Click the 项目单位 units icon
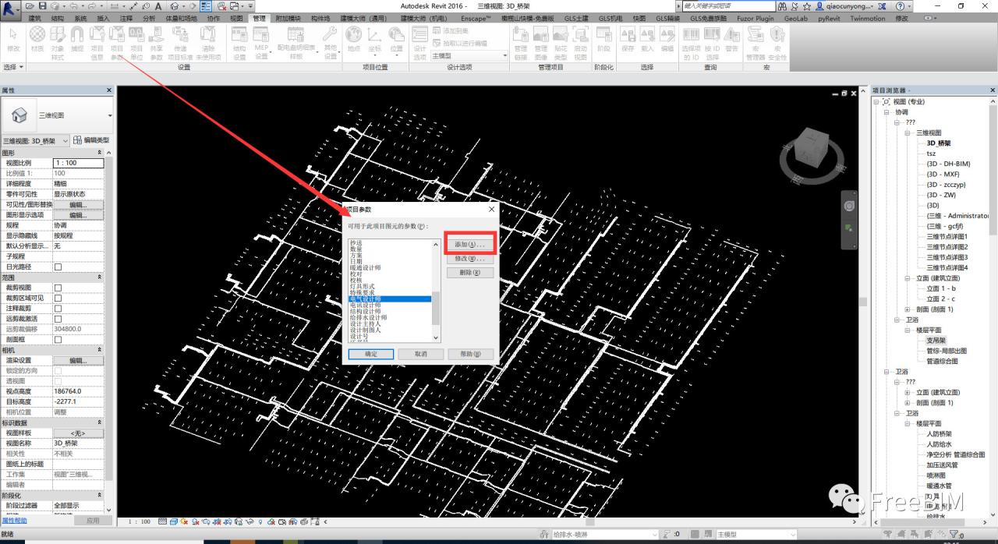Screen dimensions: 998x544 (136, 41)
